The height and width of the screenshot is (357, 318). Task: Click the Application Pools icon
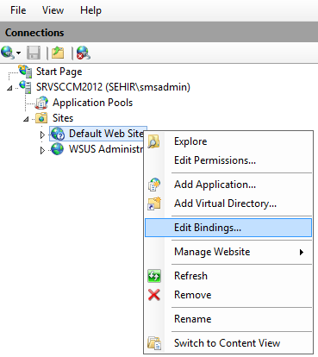click(41, 103)
